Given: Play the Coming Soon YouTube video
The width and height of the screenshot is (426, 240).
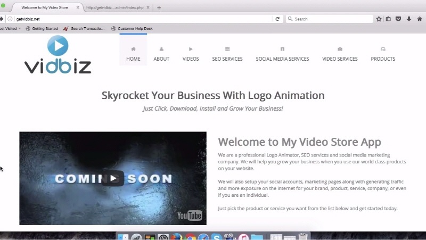Looking at the screenshot, I should coord(113,178).
